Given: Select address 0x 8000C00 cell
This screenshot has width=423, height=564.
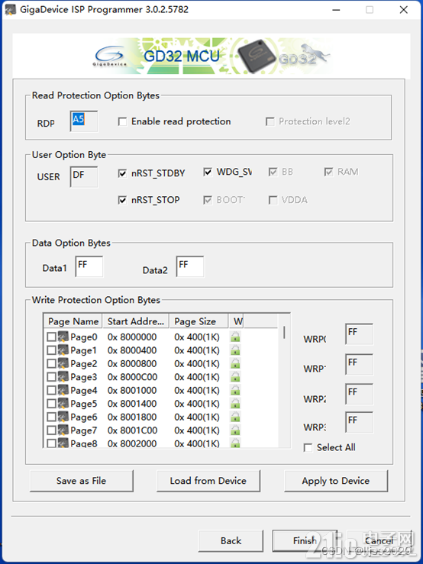Looking at the screenshot, I should pyautogui.click(x=132, y=377).
